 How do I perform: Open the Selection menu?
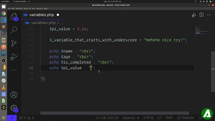[19, 8]
